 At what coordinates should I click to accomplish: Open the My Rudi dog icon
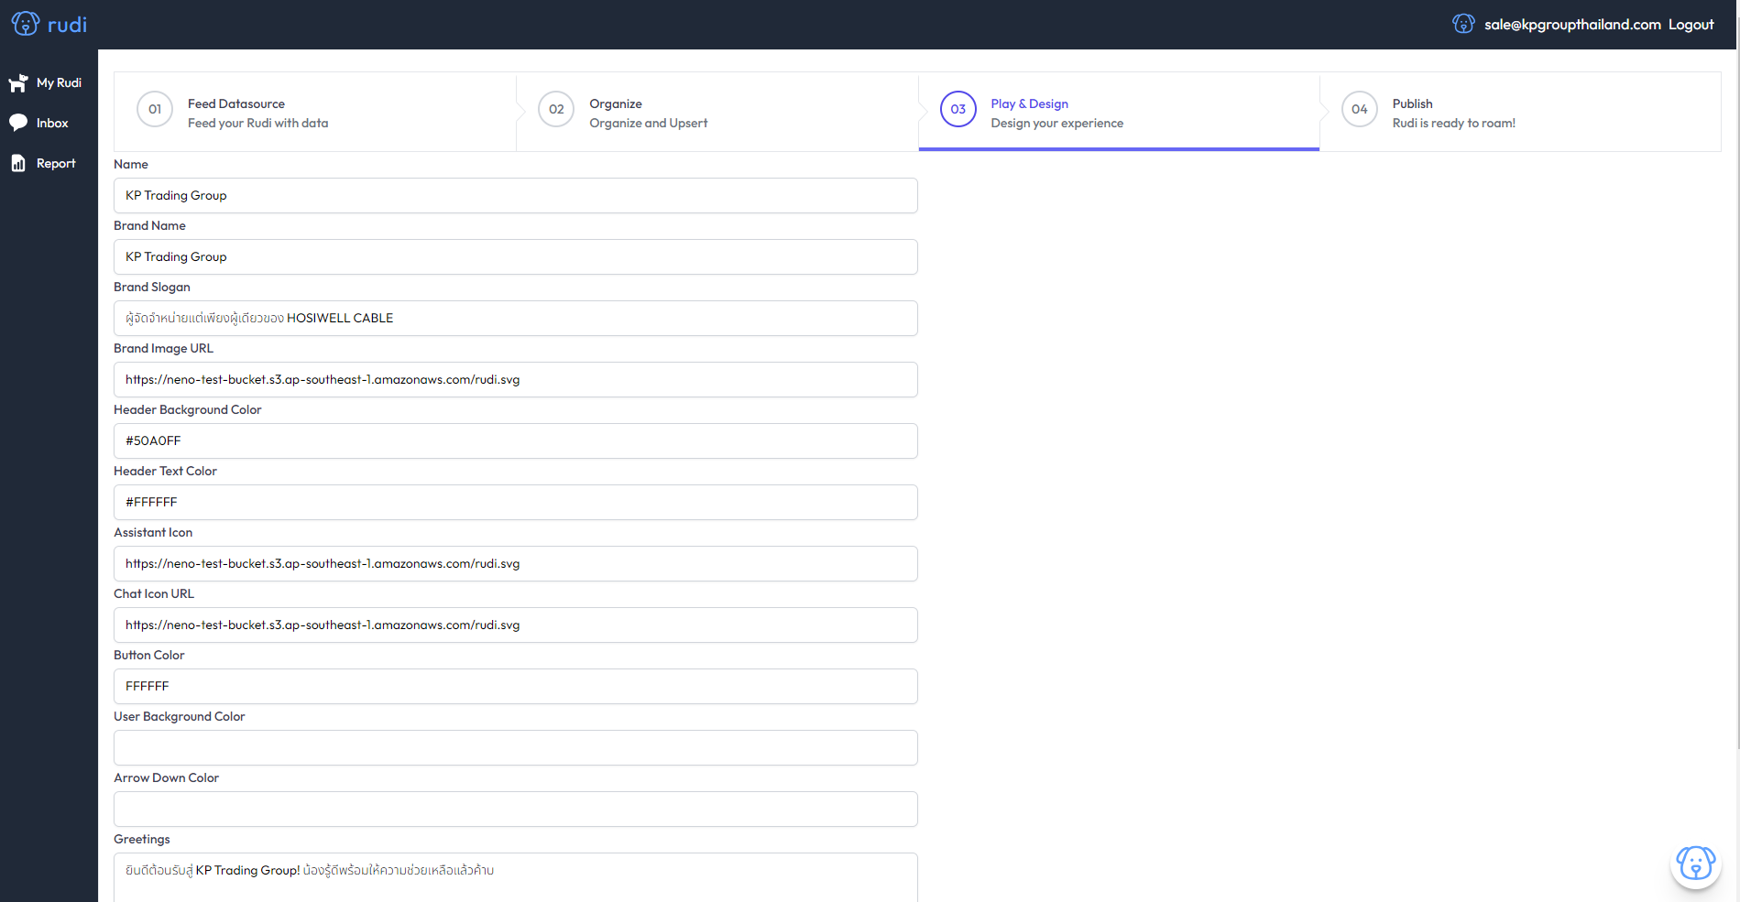click(x=18, y=83)
